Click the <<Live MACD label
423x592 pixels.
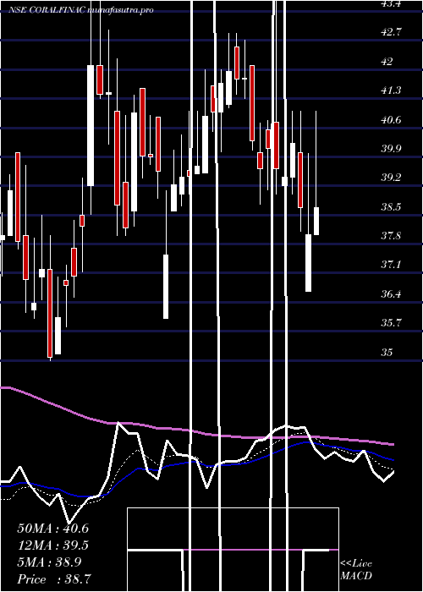[x=356, y=570]
